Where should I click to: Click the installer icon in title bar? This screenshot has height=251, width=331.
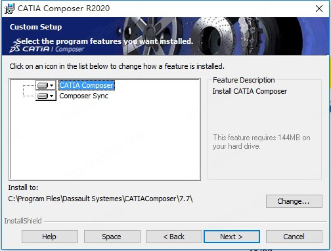click(x=9, y=9)
